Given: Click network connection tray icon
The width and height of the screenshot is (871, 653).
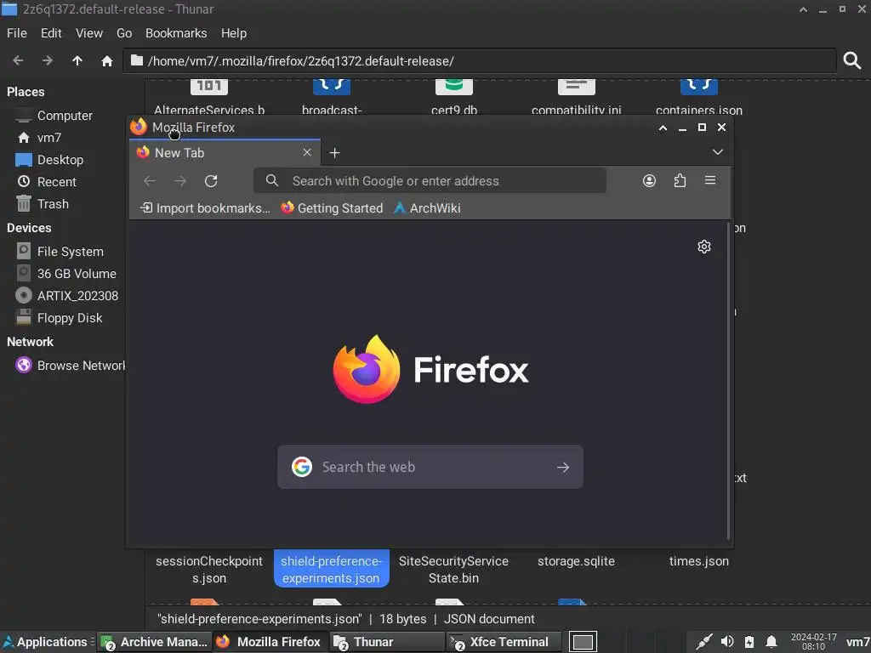Looking at the screenshot, I should click(x=704, y=642).
